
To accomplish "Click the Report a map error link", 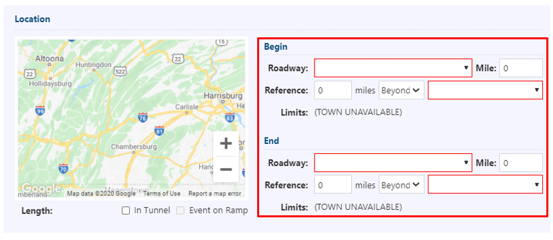I will coord(215,193).
